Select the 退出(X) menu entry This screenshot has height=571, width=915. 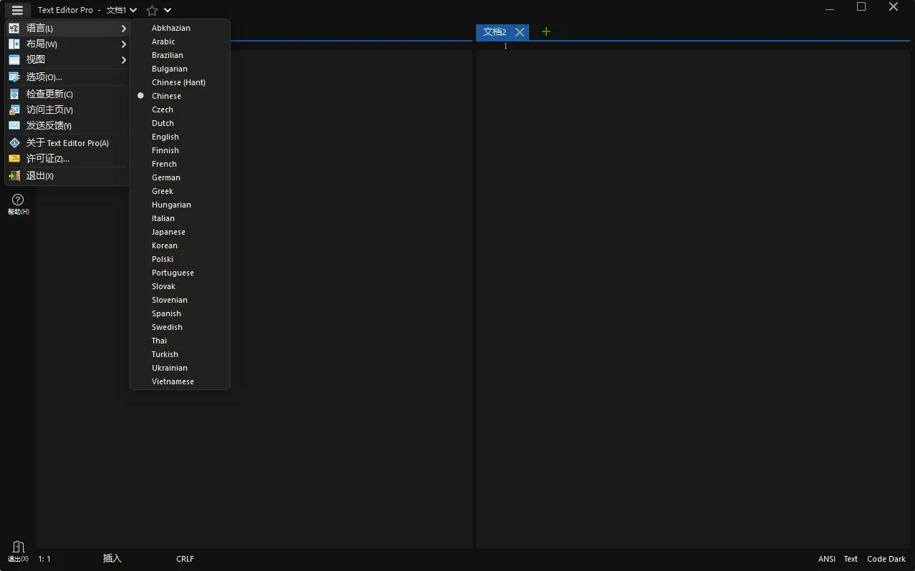[68, 175]
